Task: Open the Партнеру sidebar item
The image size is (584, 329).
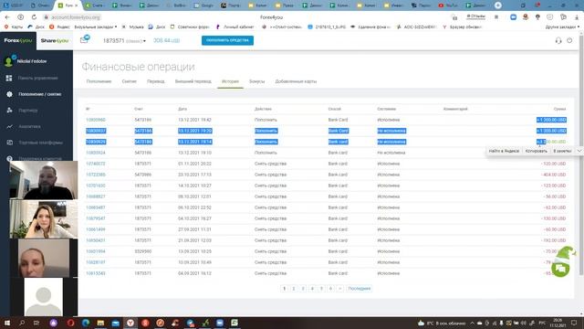Action: tap(28, 111)
